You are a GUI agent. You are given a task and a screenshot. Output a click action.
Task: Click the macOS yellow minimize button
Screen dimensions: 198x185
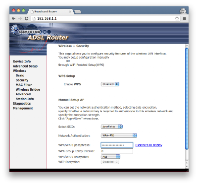coord(19,10)
